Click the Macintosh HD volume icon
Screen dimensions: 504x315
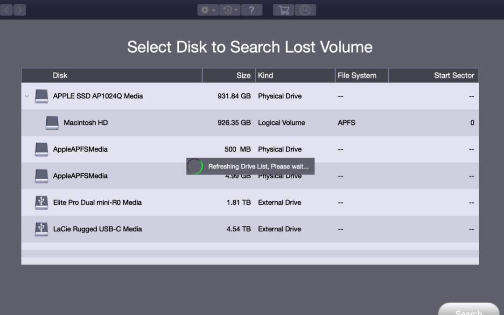coord(52,122)
